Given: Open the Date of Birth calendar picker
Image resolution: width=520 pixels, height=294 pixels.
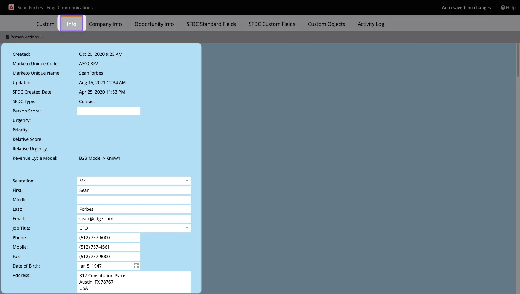Looking at the screenshot, I should point(136,266).
